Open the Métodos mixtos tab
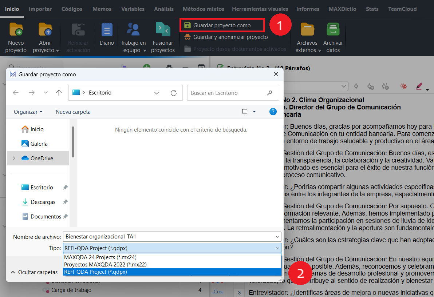The height and width of the screenshot is (297, 434). [204, 9]
